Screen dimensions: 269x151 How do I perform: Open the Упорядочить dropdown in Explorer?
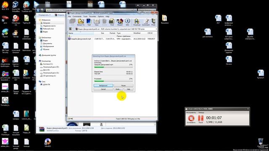(45, 15)
